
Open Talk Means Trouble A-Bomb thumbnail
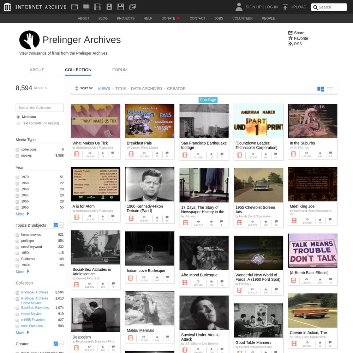click(313, 251)
